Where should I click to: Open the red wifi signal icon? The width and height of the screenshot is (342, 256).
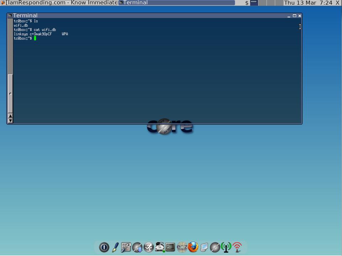pos(237,247)
